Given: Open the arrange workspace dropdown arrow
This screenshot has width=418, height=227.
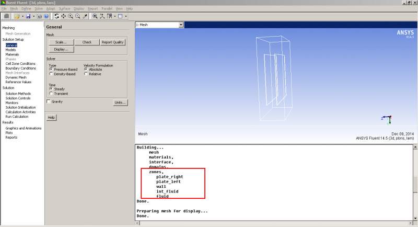Looking at the screenshot, I should point(114,16).
